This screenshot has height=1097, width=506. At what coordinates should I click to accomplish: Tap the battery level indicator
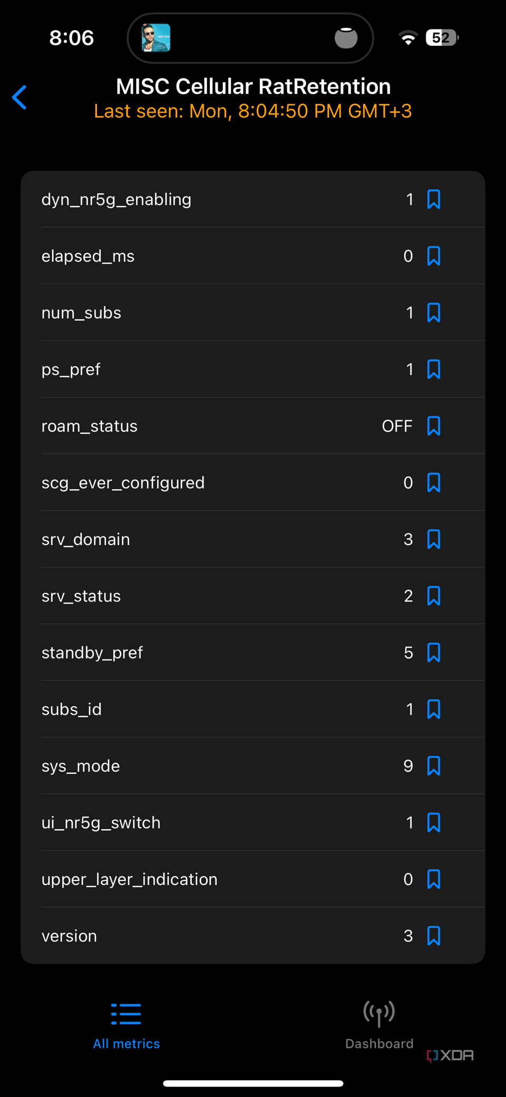click(442, 37)
